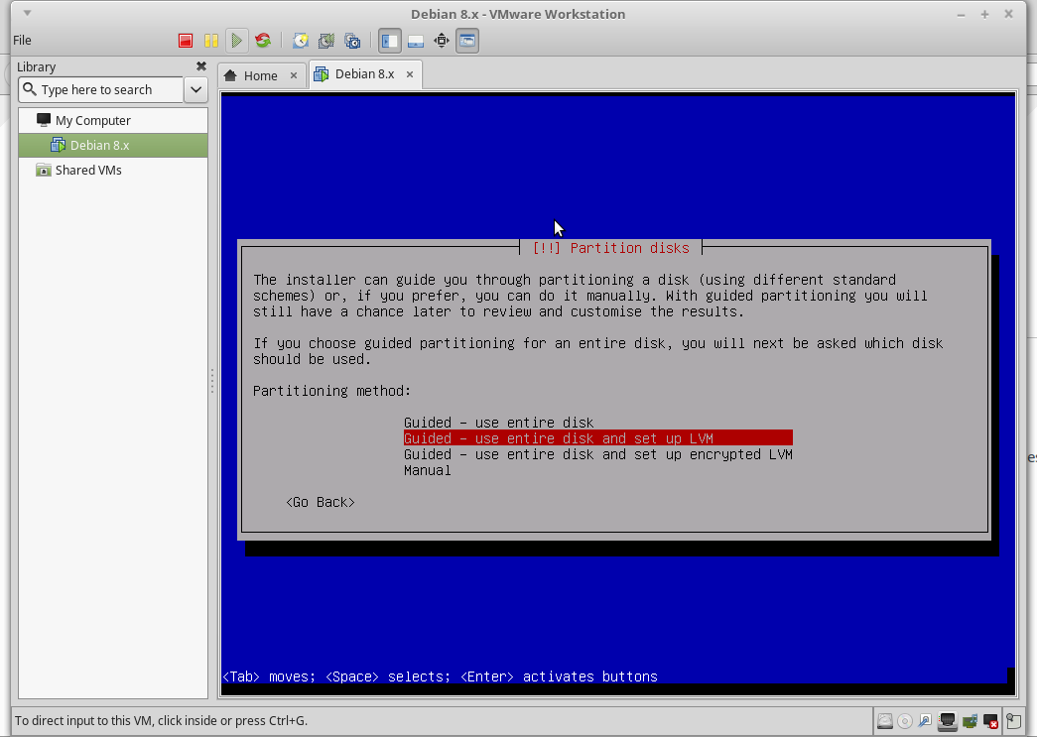This screenshot has height=737, width=1037.
Task: Choose Manual partitioning method
Action: [428, 470]
